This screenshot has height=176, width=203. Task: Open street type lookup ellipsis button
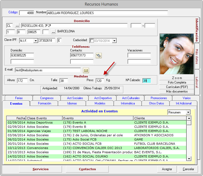(17, 25)
